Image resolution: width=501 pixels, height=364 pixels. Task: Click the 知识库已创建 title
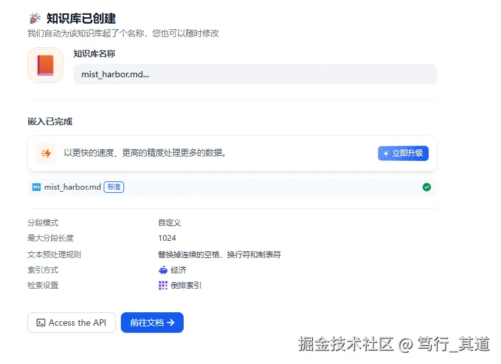[x=81, y=18]
